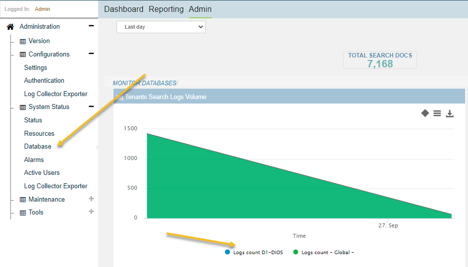The height and width of the screenshot is (267, 468).
Task: Open Log Collector Exporter under System Status
Action: [56, 186]
